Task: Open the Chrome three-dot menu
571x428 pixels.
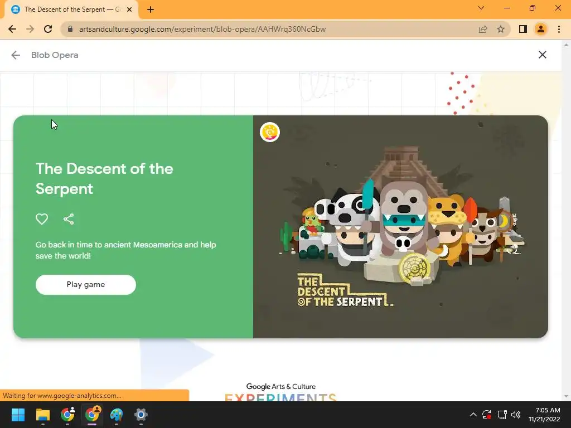Action: click(559, 29)
